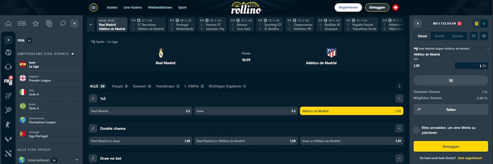Switch to the Gesamt markets tab
This screenshot has height=164, width=493.
pyautogui.click(x=142, y=86)
